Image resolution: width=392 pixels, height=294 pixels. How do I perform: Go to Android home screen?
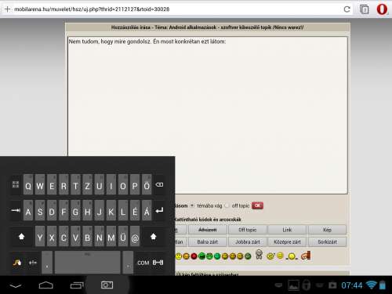[46, 285]
